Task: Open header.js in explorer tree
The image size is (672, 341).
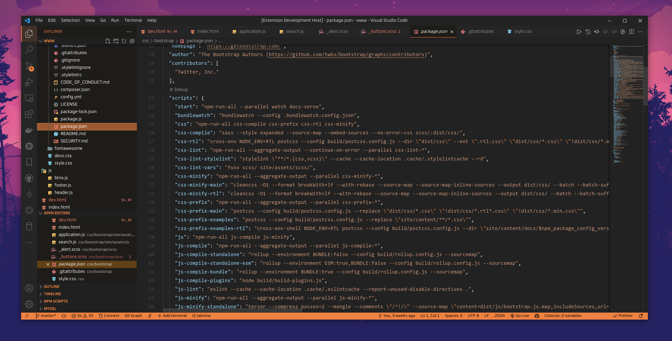Action: click(x=87, y=193)
